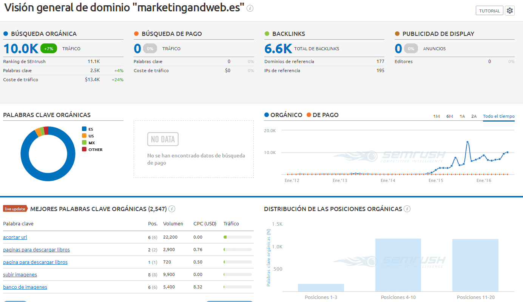This screenshot has width=523, height=302.
Task: Toggle the De Pago series in chart legend
Action: 323,115
